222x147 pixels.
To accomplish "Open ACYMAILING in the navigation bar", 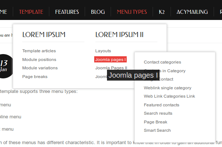I will point(192,12).
